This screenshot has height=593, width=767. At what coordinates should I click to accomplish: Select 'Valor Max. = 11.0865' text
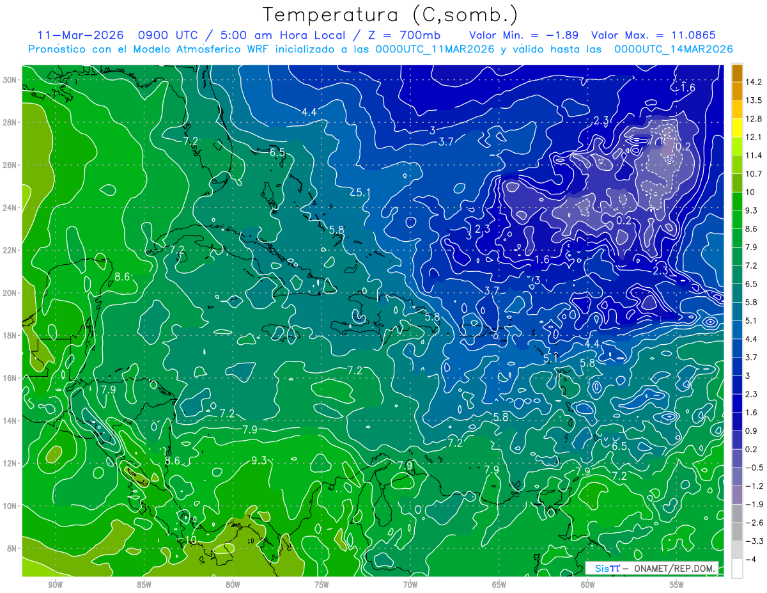pyautogui.click(x=653, y=35)
